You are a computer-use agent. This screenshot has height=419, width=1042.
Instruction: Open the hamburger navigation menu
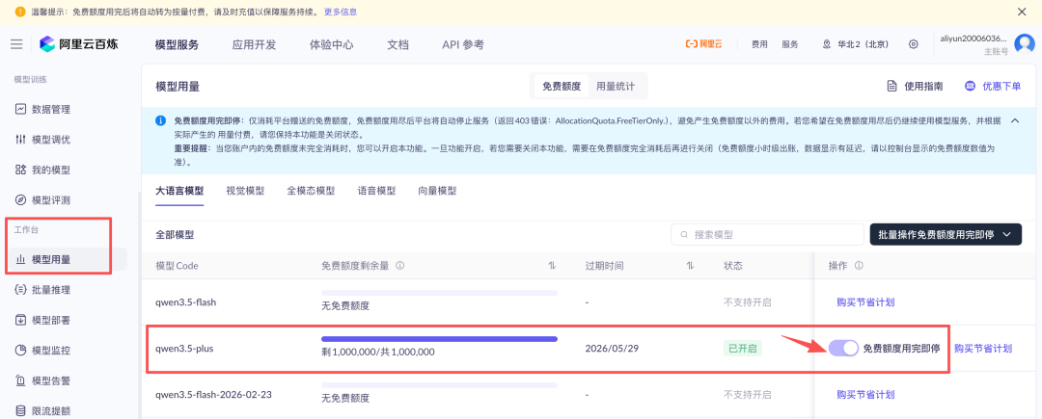click(16, 44)
